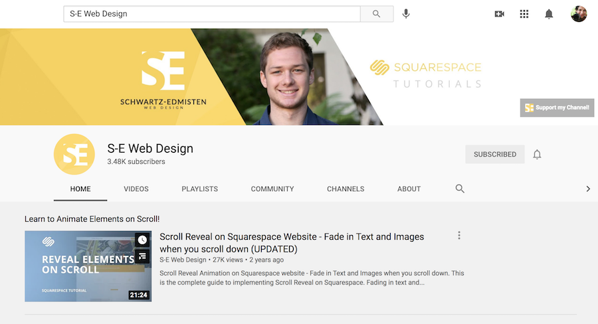The width and height of the screenshot is (598, 324).
Task: Switch to the Videos tab
Action: (136, 189)
